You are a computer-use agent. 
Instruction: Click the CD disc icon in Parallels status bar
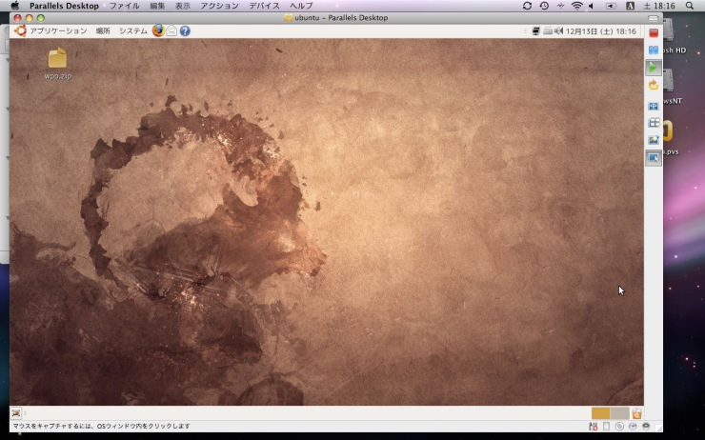619,426
